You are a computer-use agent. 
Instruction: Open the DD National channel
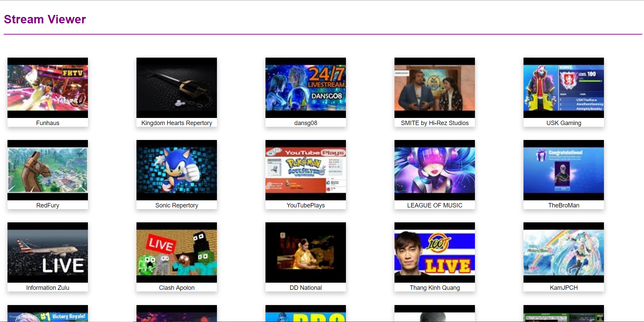[306, 287]
